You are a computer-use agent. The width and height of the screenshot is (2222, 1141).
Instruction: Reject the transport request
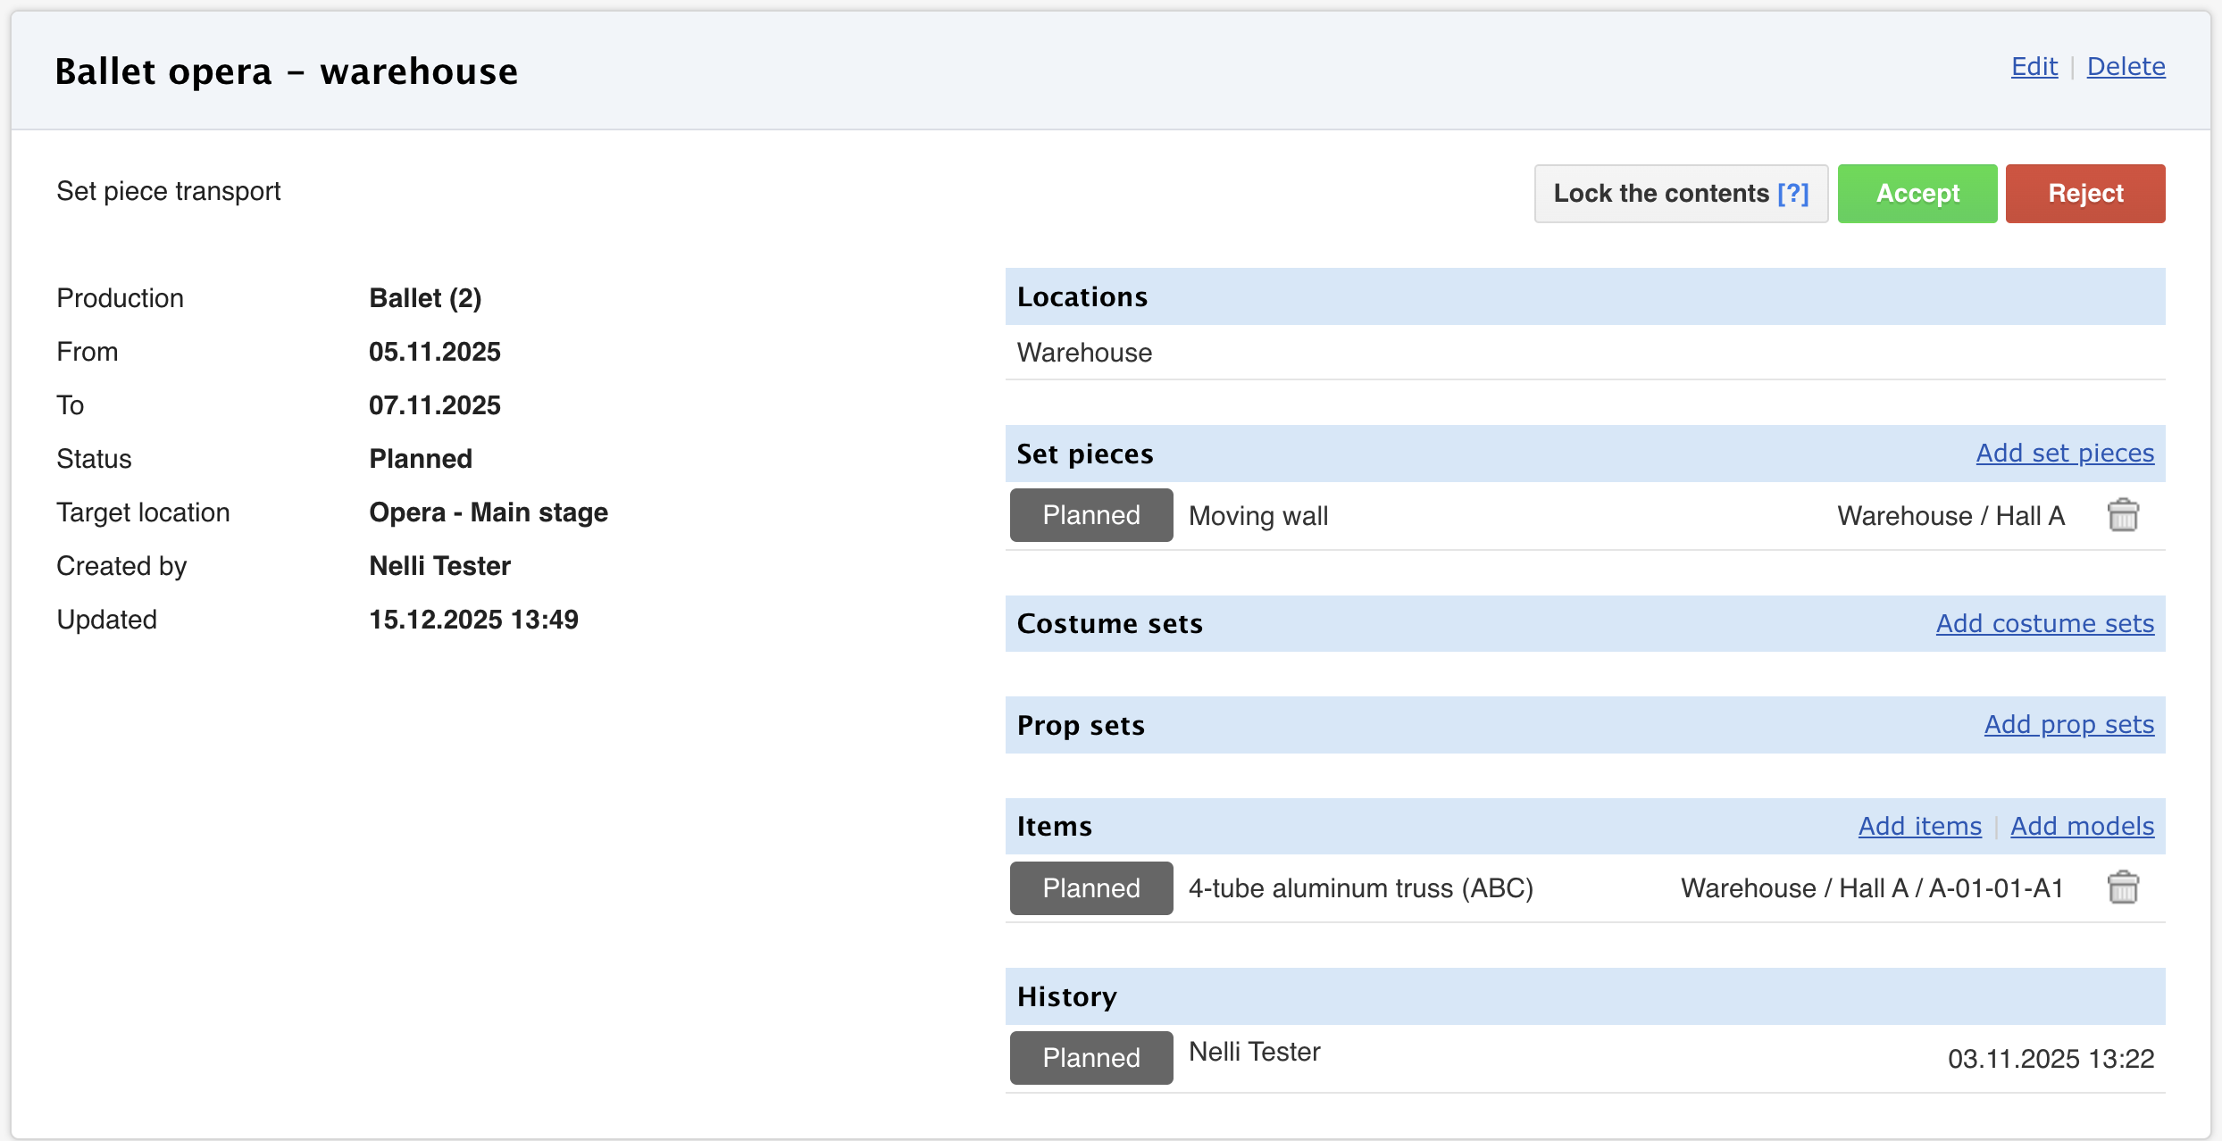[x=2084, y=193]
